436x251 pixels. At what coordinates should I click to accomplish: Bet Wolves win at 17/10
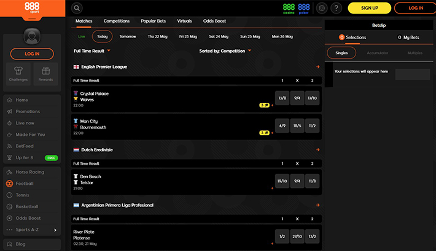[x=312, y=98]
